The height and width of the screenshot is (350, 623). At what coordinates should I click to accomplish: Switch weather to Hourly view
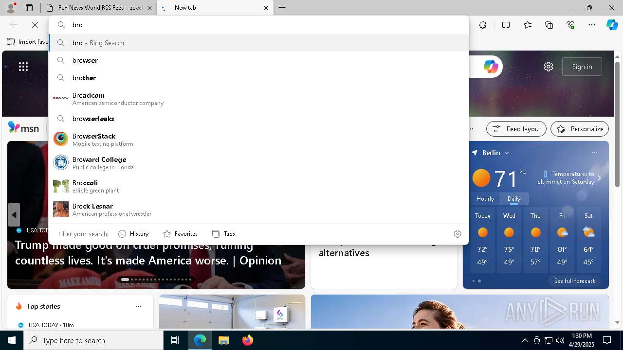[x=485, y=199]
